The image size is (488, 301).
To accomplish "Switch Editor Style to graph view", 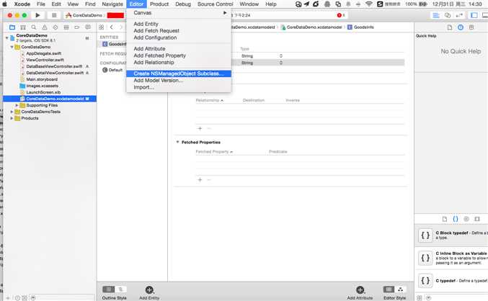I will (401, 289).
